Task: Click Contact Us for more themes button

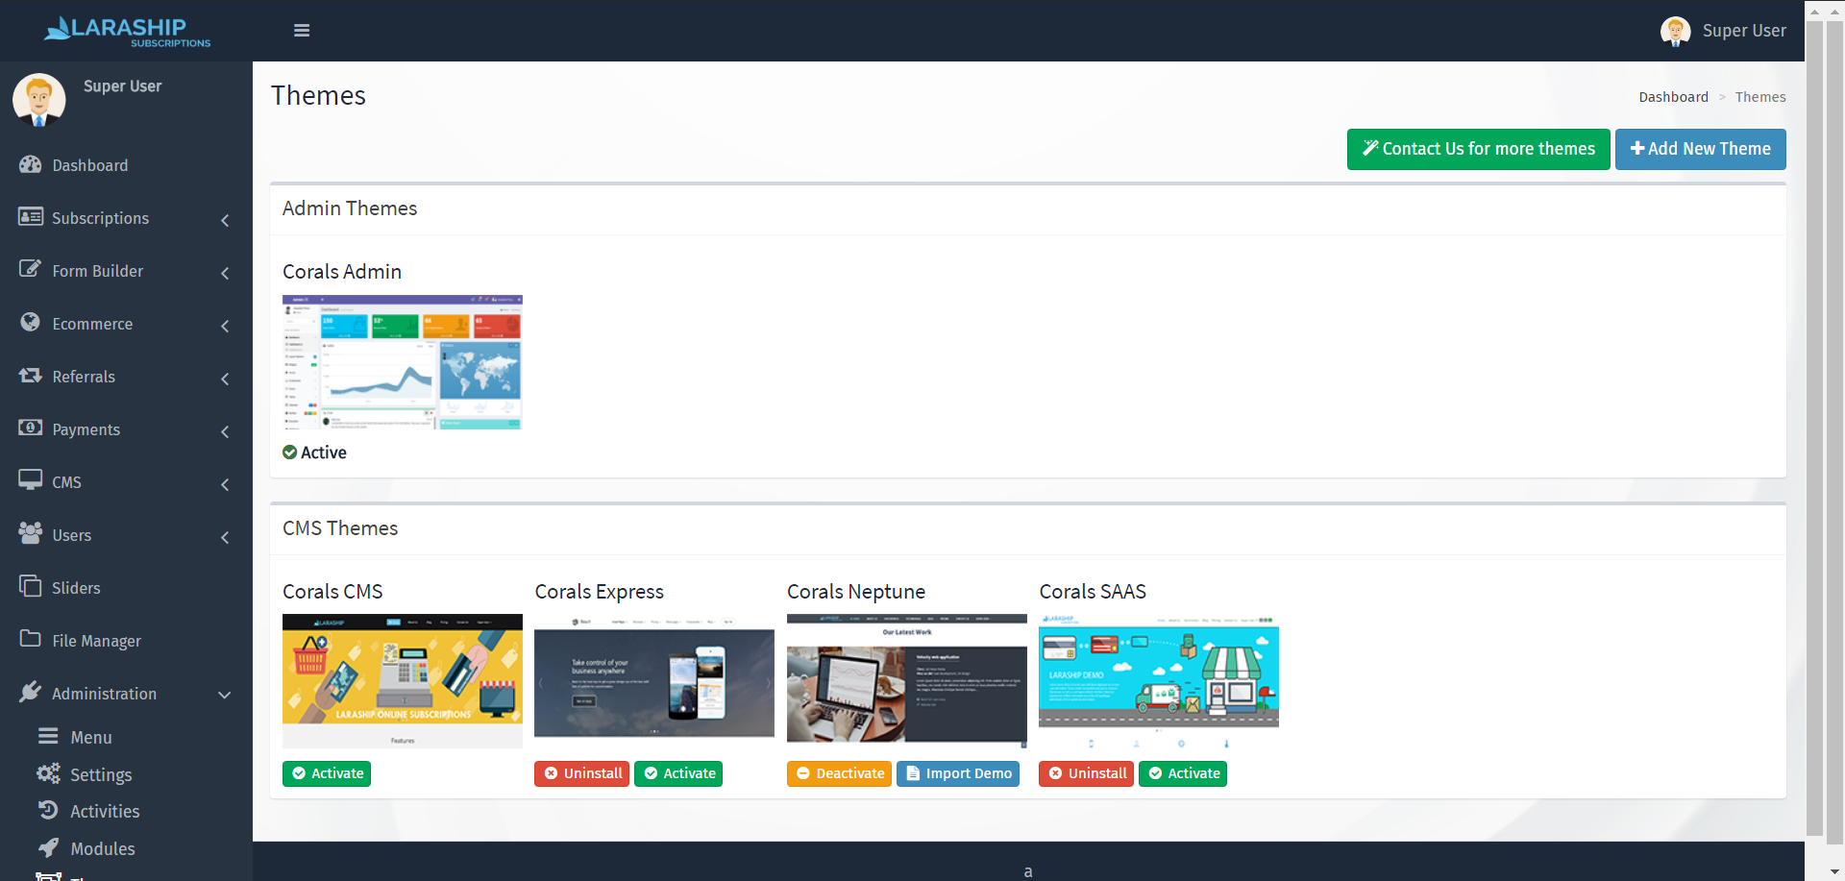Action: pos(1478,149)
